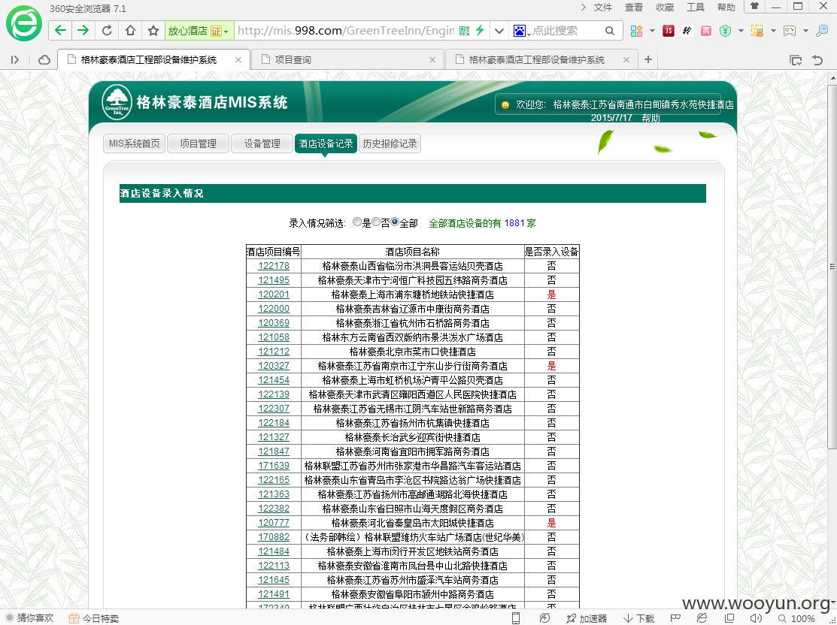The image size is (837, 625).
Task: Click the 帮助 link in header
Action: coord(650,118)
